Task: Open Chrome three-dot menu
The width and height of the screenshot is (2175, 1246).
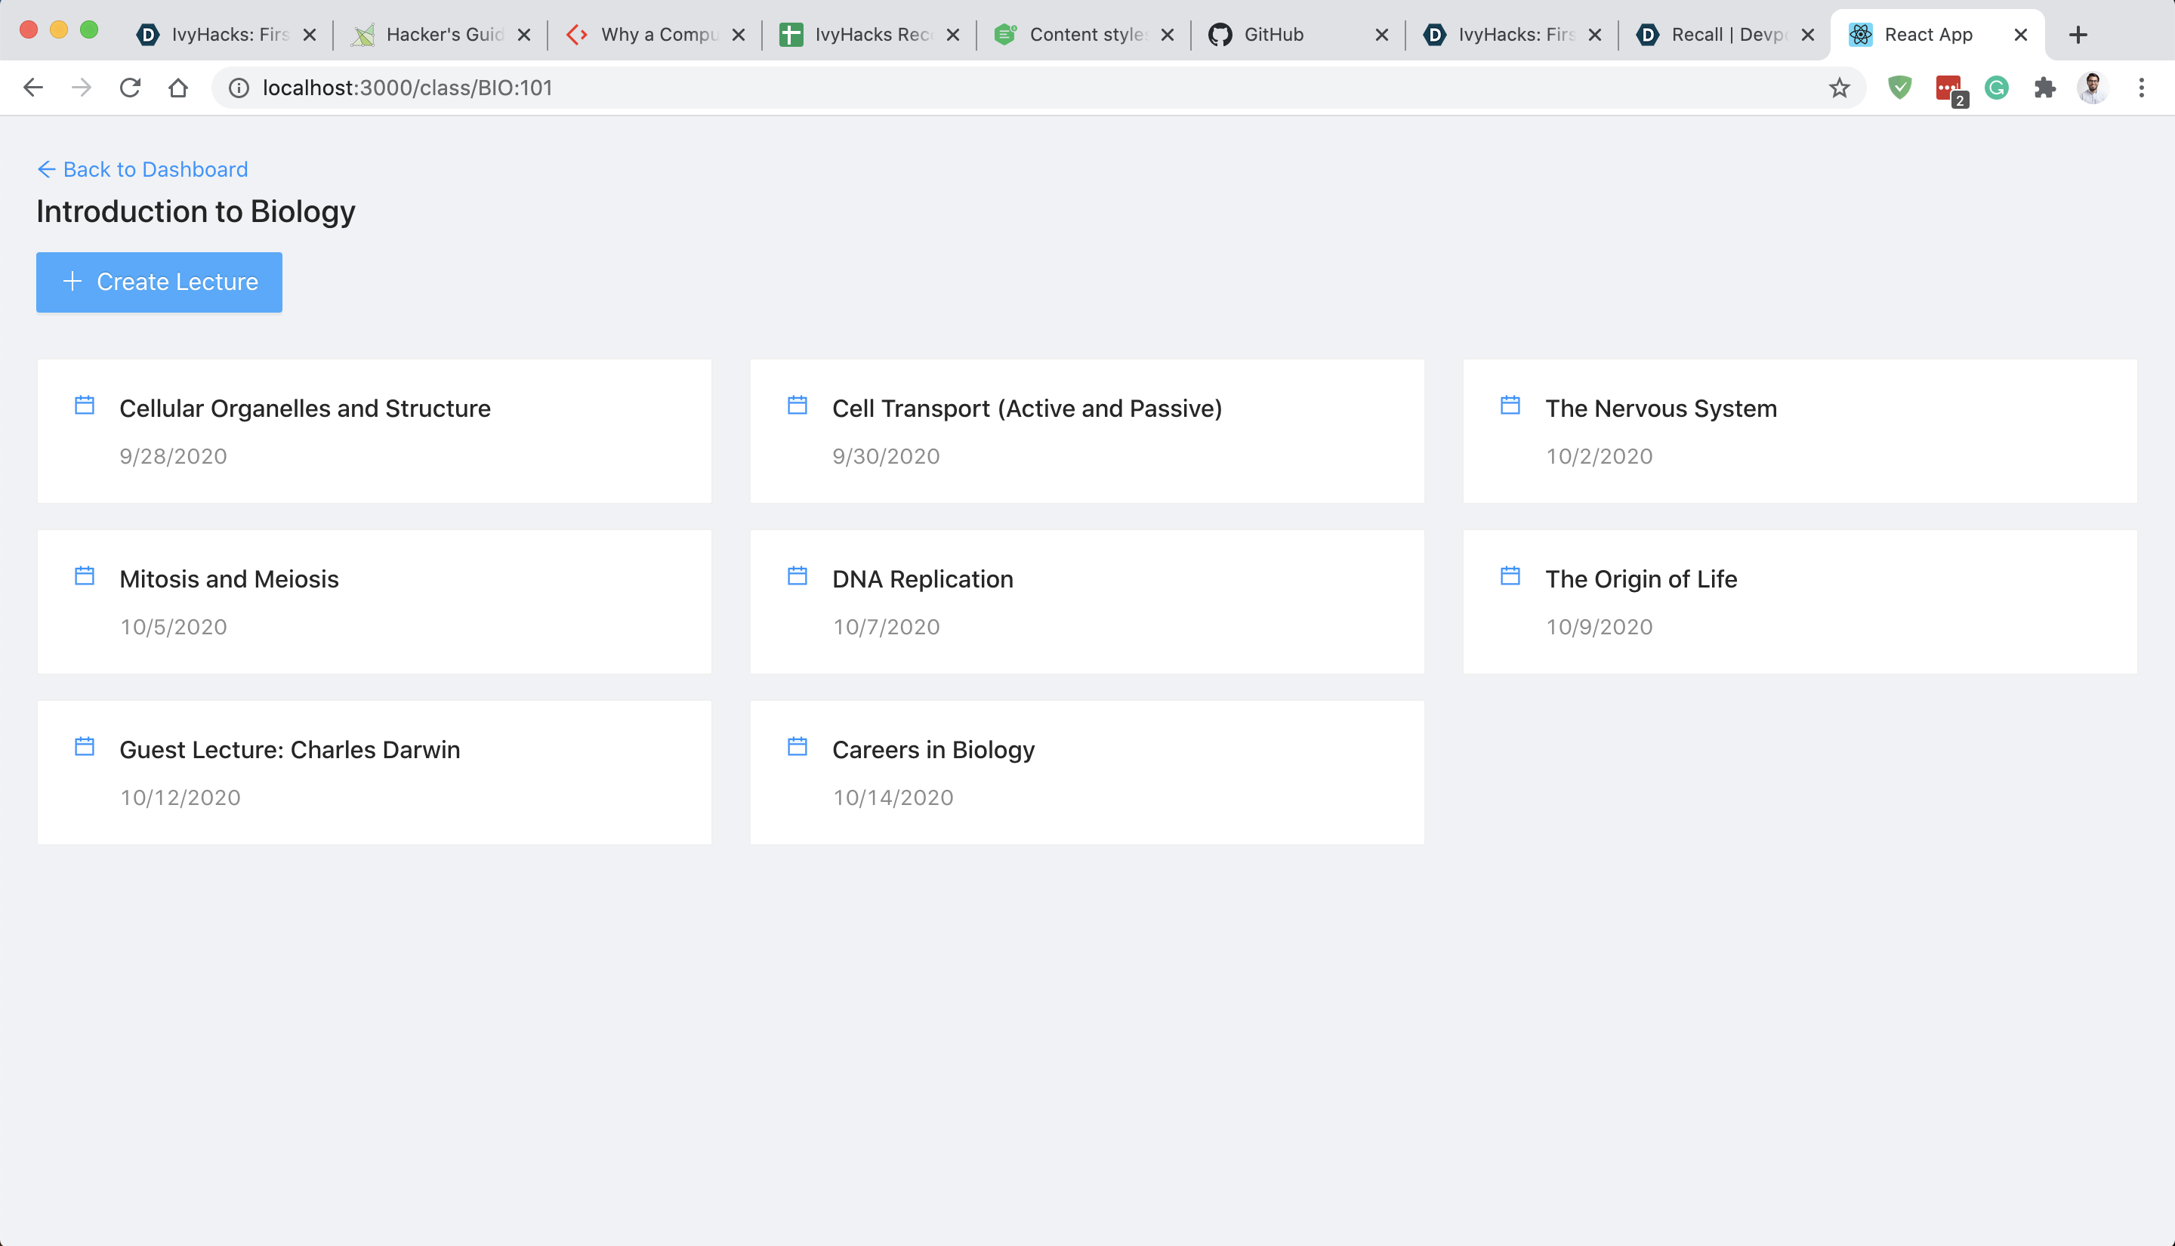Action: (x=2141, y=88)
